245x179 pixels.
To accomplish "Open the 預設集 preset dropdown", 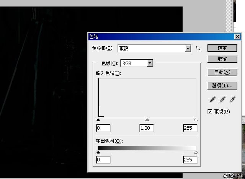I will coord(154,48).
